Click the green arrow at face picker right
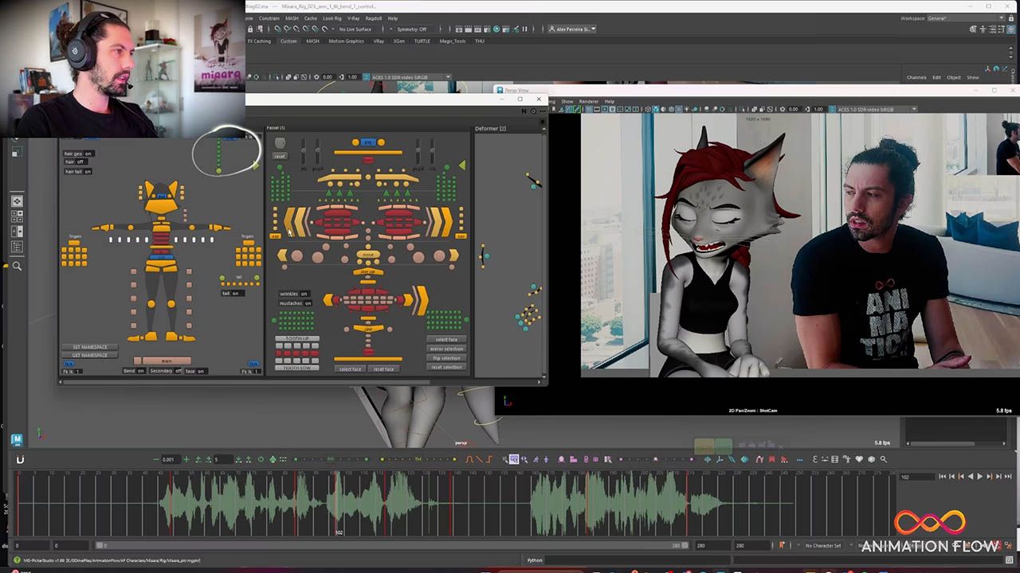Viewport: 1020px width, 573px height. pyautogui.click(x=462, y=166)
